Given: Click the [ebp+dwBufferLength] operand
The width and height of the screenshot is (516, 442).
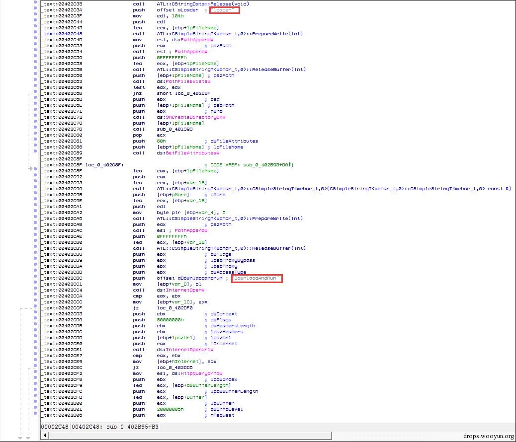Looking at the screenshot, I should 201,385.
